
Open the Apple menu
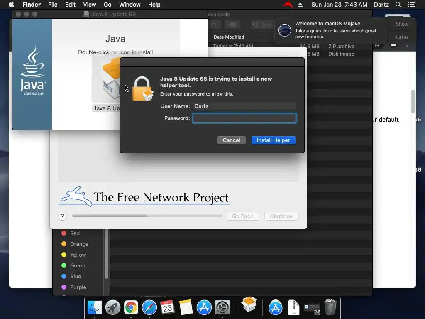(x=11, y=5)
